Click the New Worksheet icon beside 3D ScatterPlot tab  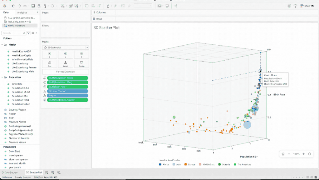click(x=47, y=172)
